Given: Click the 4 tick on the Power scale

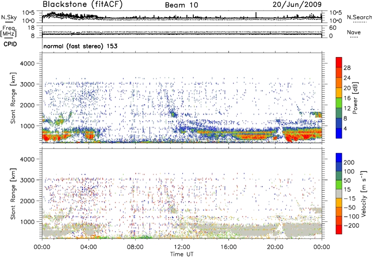Looking at the screenshot, I should click(345, 128).
